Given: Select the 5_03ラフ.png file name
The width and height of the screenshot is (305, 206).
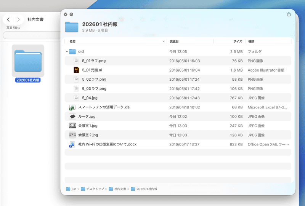Looking at the screenshot, I should click(94, 89).
